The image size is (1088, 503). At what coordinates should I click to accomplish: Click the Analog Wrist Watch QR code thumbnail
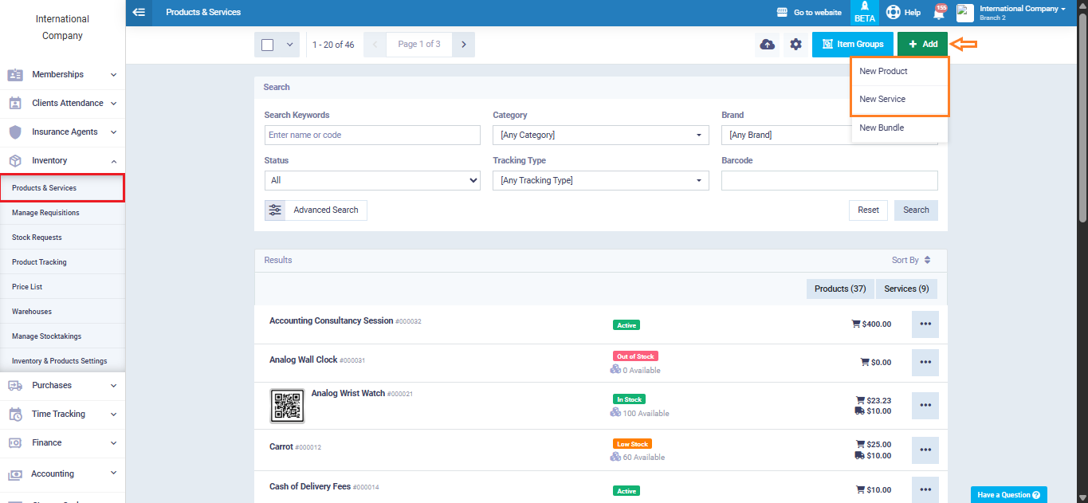click(x=288, y=406)
